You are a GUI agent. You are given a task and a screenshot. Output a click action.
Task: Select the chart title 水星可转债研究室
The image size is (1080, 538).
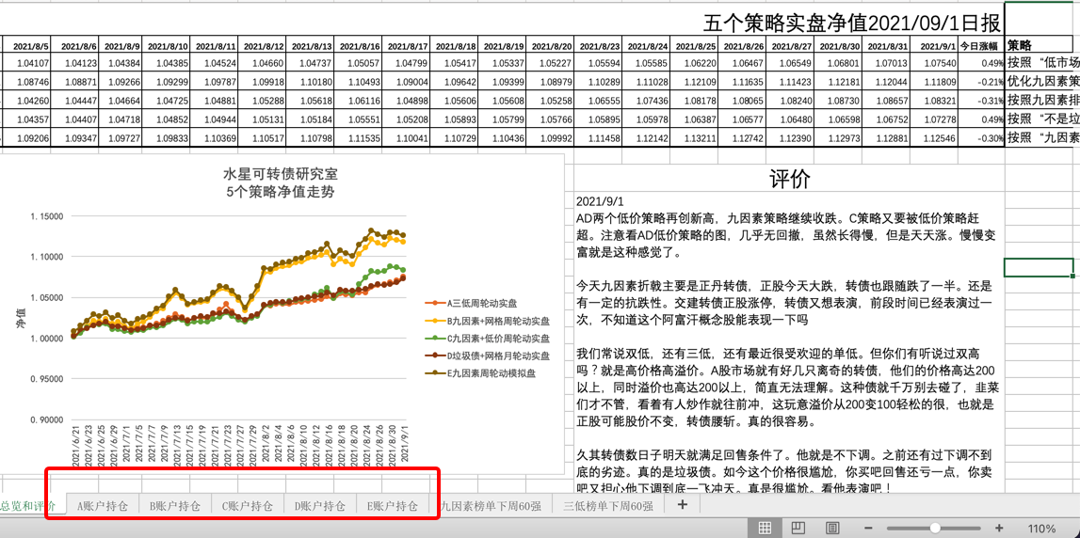[280, 174]
